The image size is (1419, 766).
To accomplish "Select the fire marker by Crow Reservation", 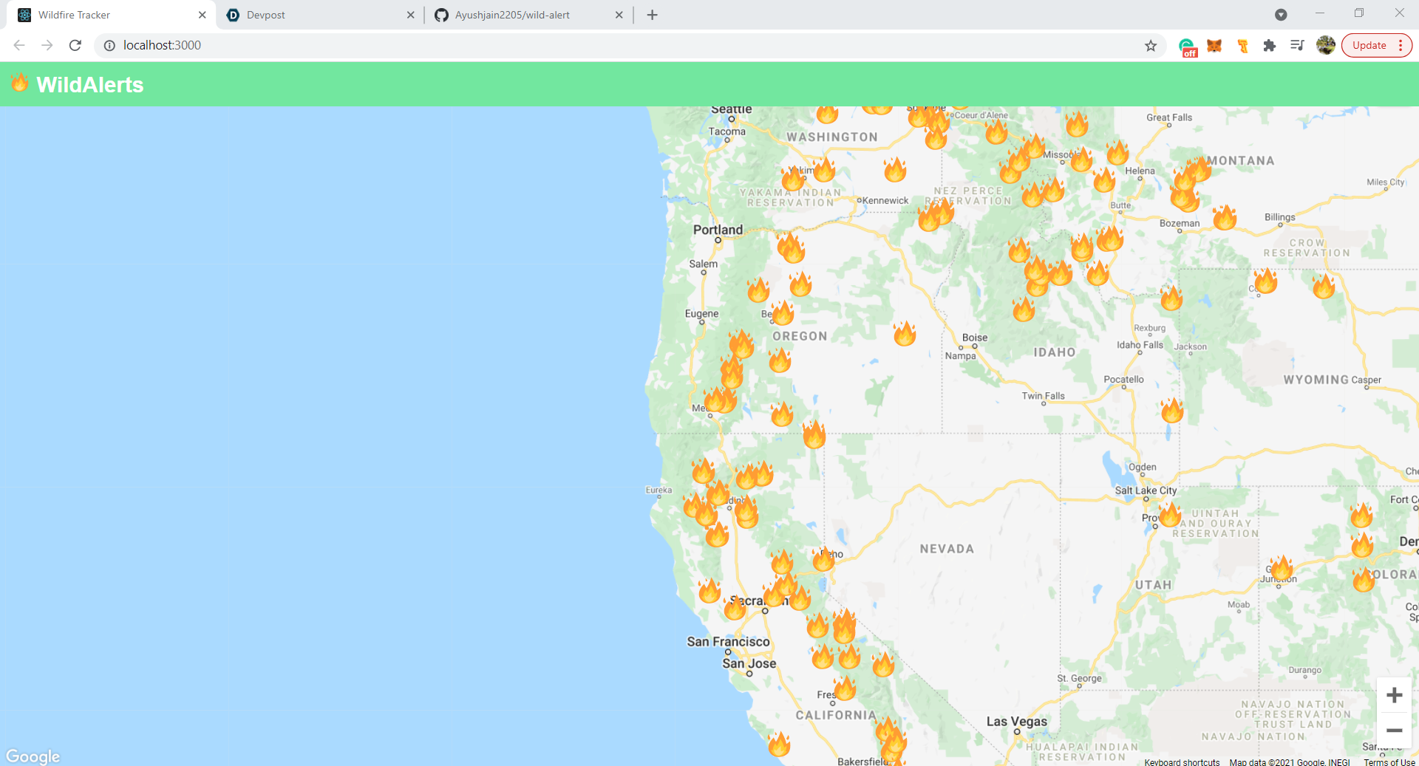I will pyautogui.click(x=1266, y=281).
